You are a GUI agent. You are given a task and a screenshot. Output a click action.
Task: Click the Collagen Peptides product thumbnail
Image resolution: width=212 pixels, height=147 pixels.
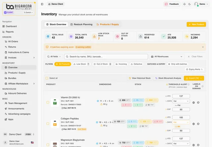point(55,124)
